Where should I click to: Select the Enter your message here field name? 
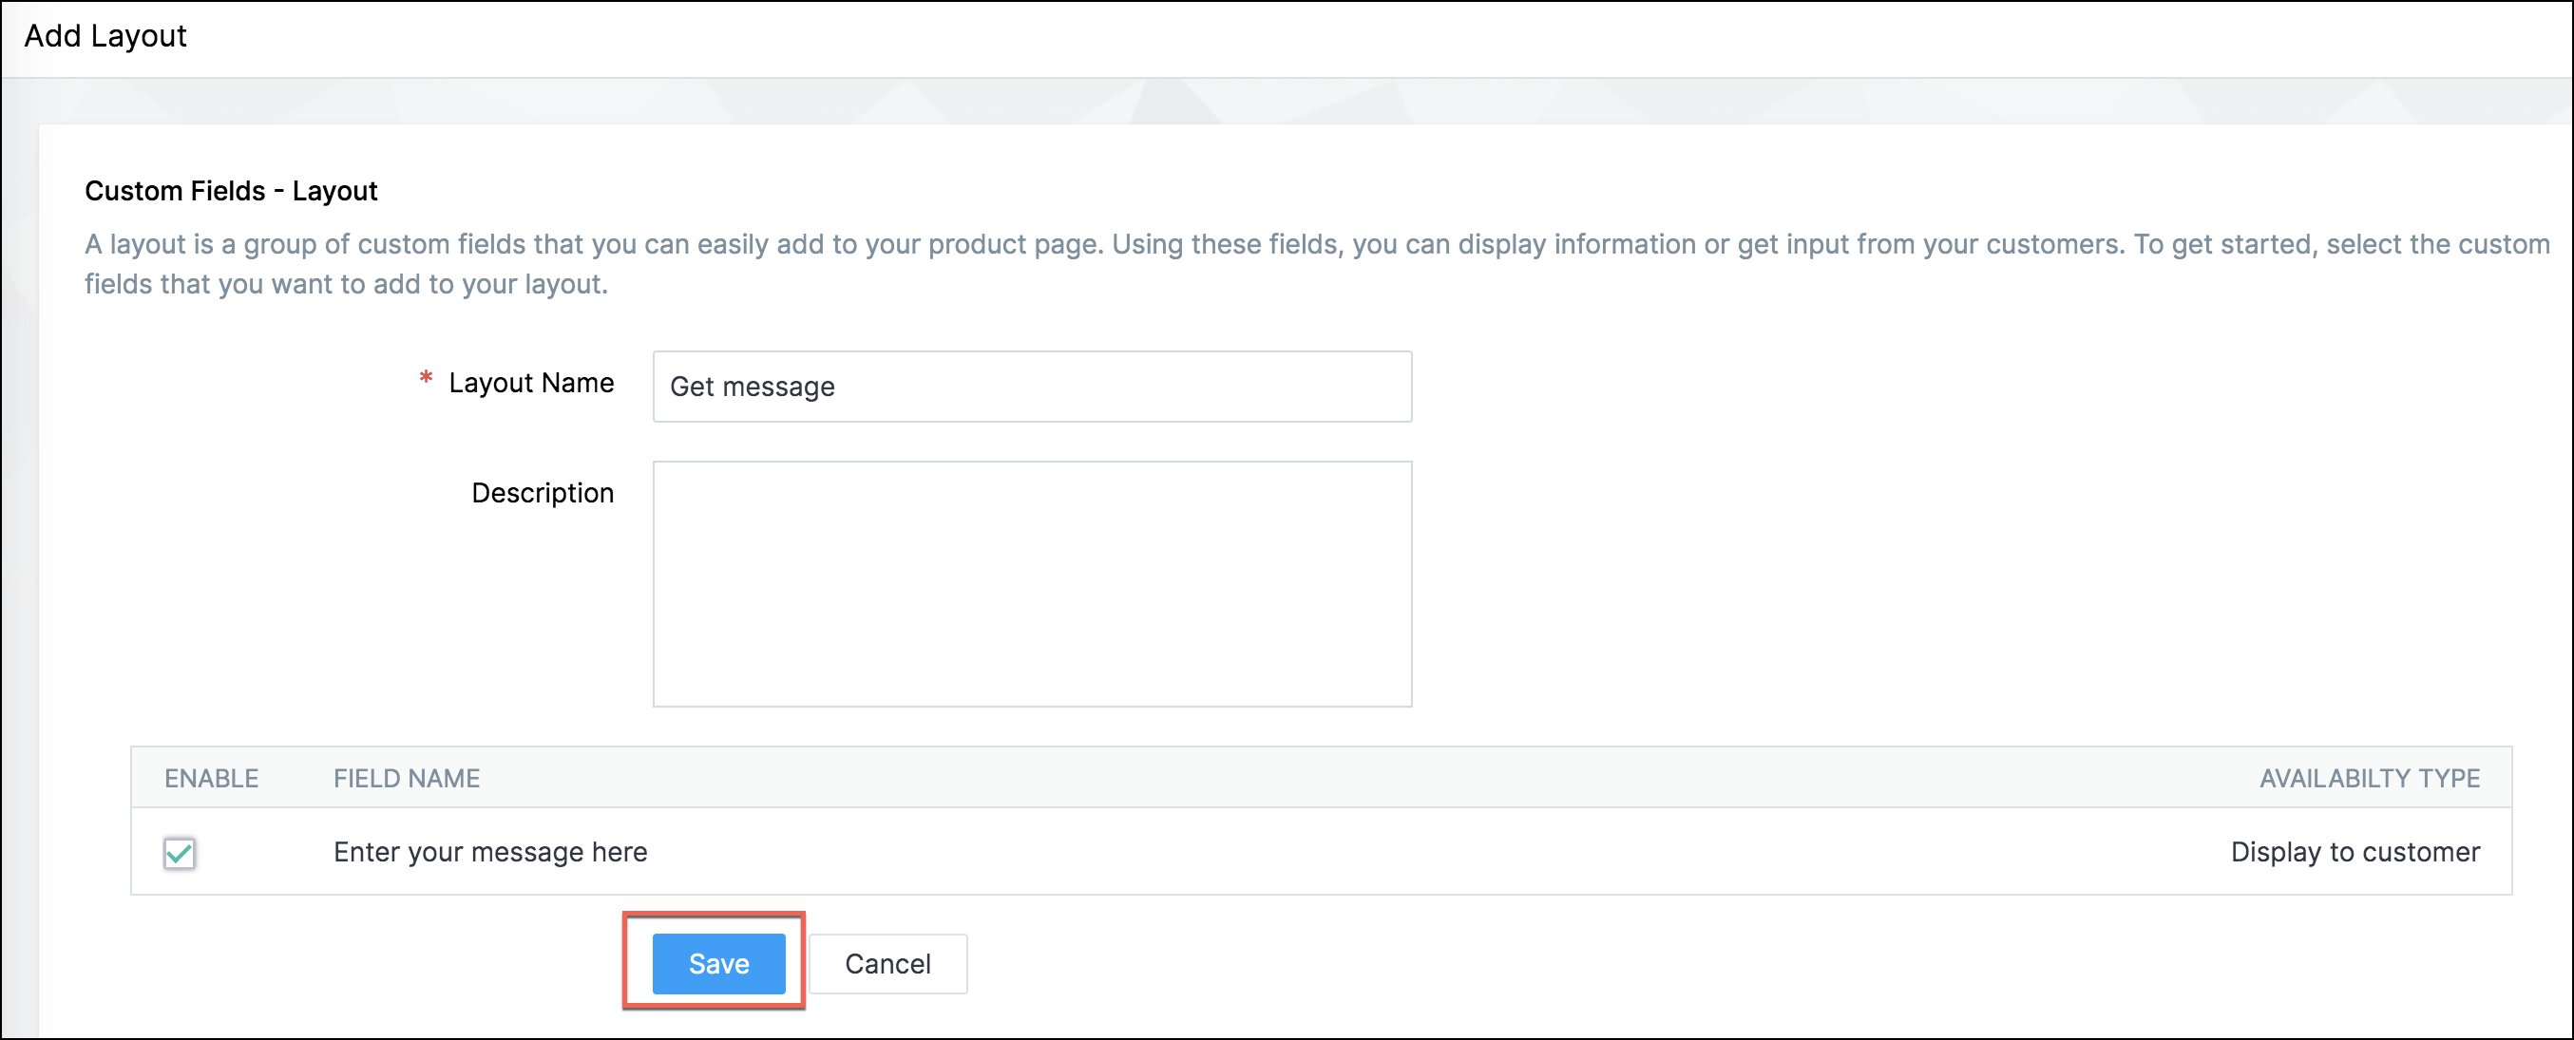[489, 851]
